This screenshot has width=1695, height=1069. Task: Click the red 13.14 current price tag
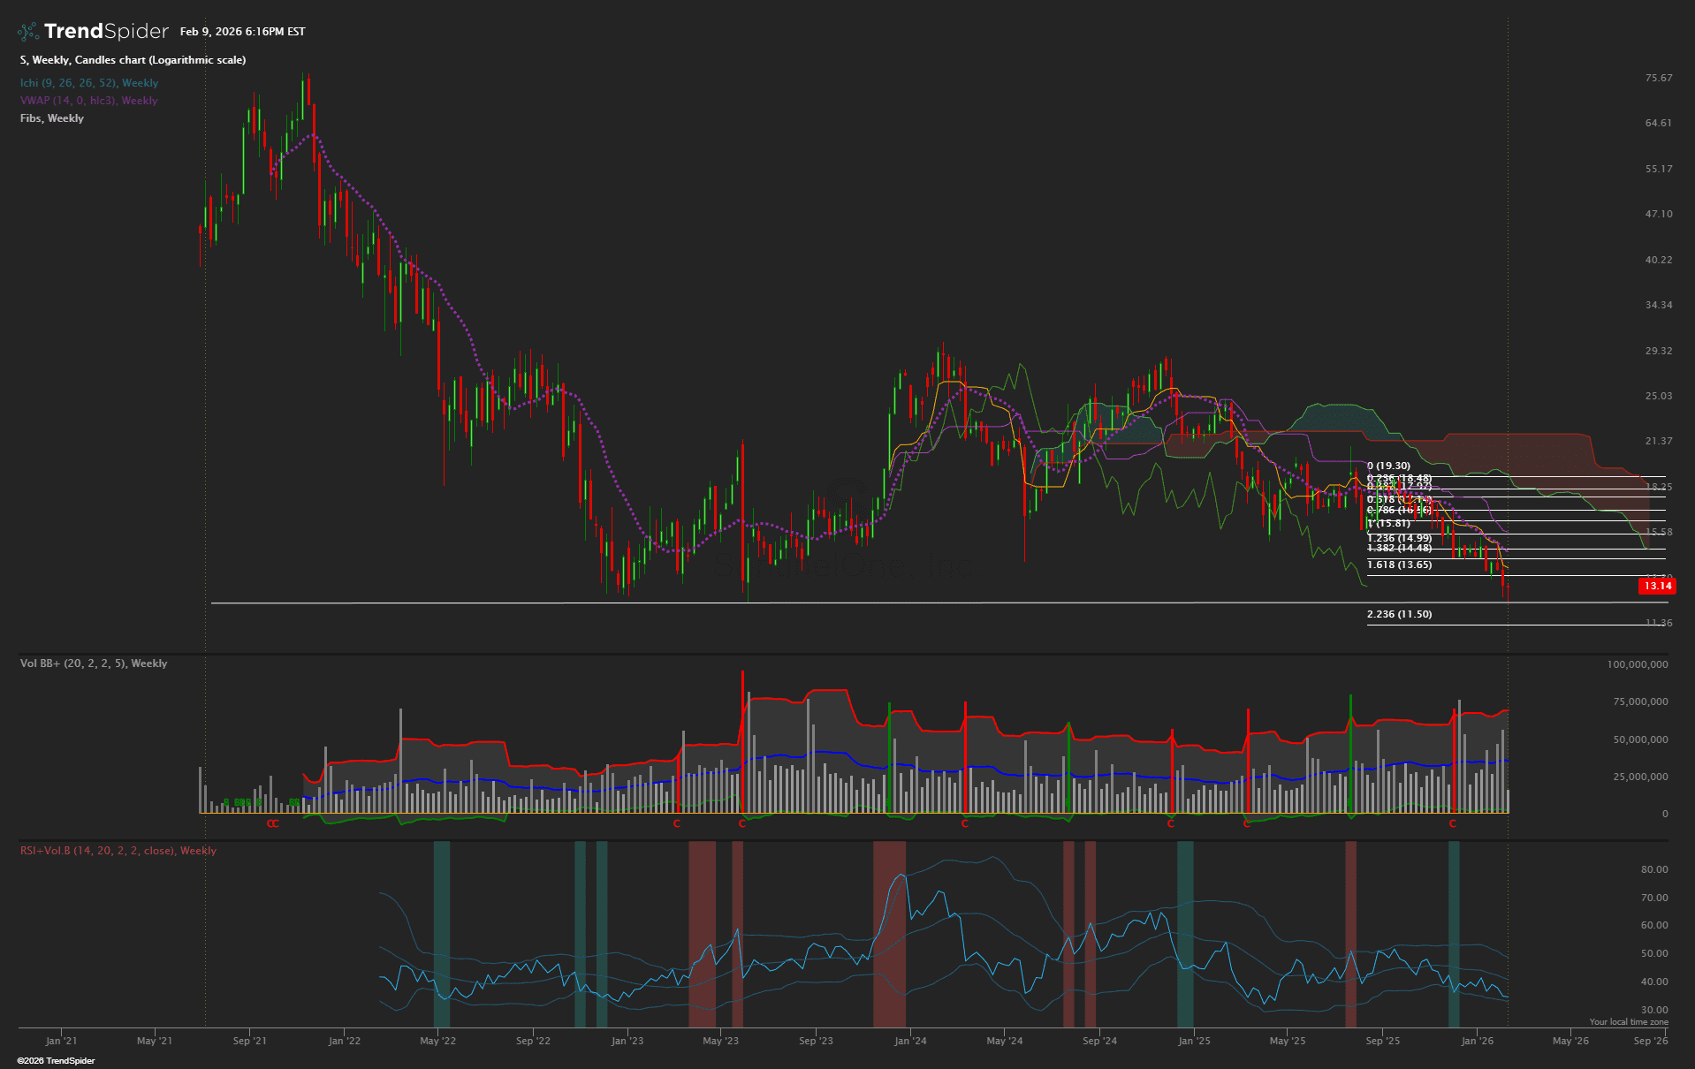[x=1656, y=586]
